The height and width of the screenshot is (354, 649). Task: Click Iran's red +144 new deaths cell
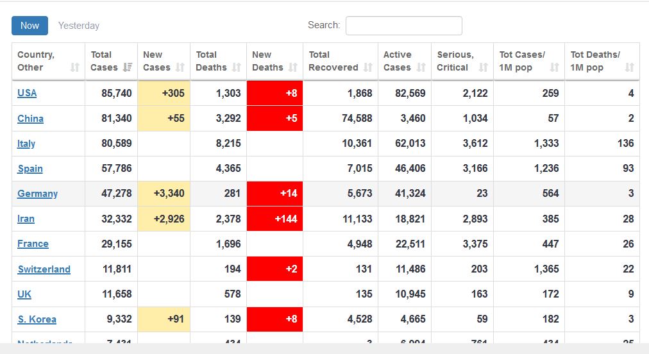pos(274,219)
